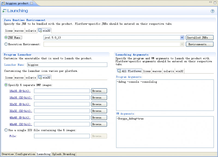
Task: Select the Execution Environment radio button
Action: click(6, 44)
